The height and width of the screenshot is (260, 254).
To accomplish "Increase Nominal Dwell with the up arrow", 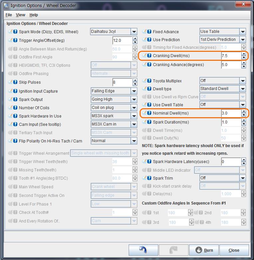I will (x=244, y=111).
